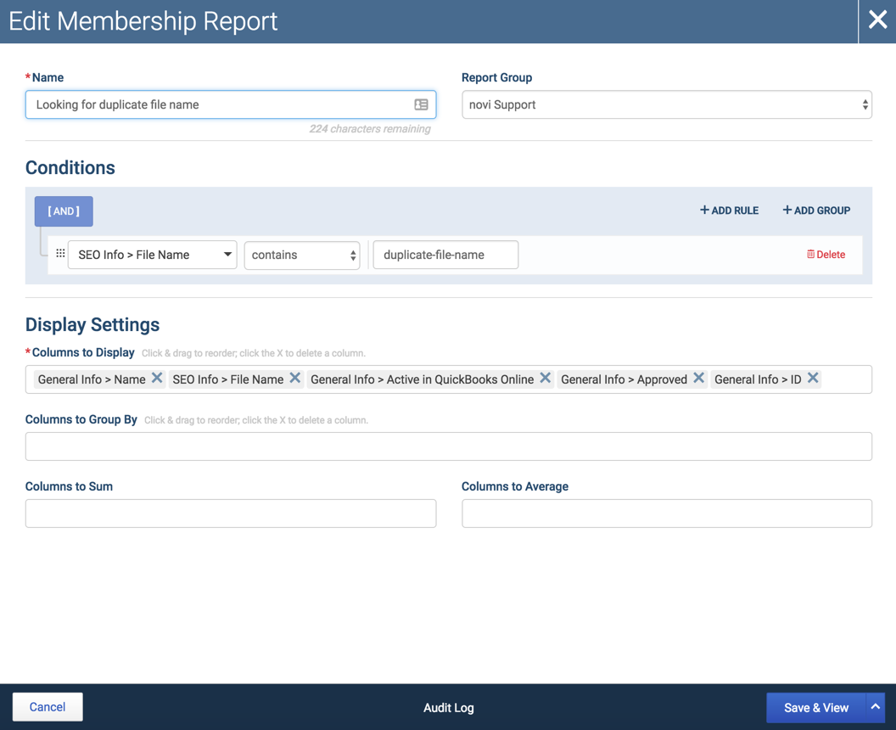Viewport: 896px width, 730px height.
Task: Click Save & View button
Action: 816,708
